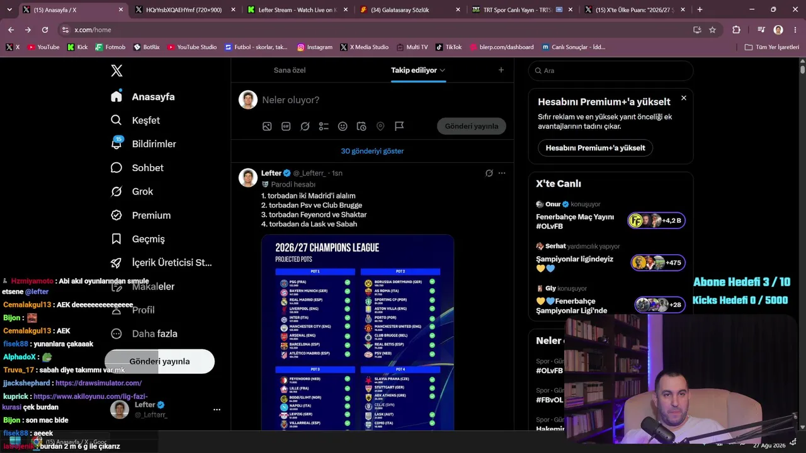Open more options on Lefter's post
The image size is (806, 453).
502,173
